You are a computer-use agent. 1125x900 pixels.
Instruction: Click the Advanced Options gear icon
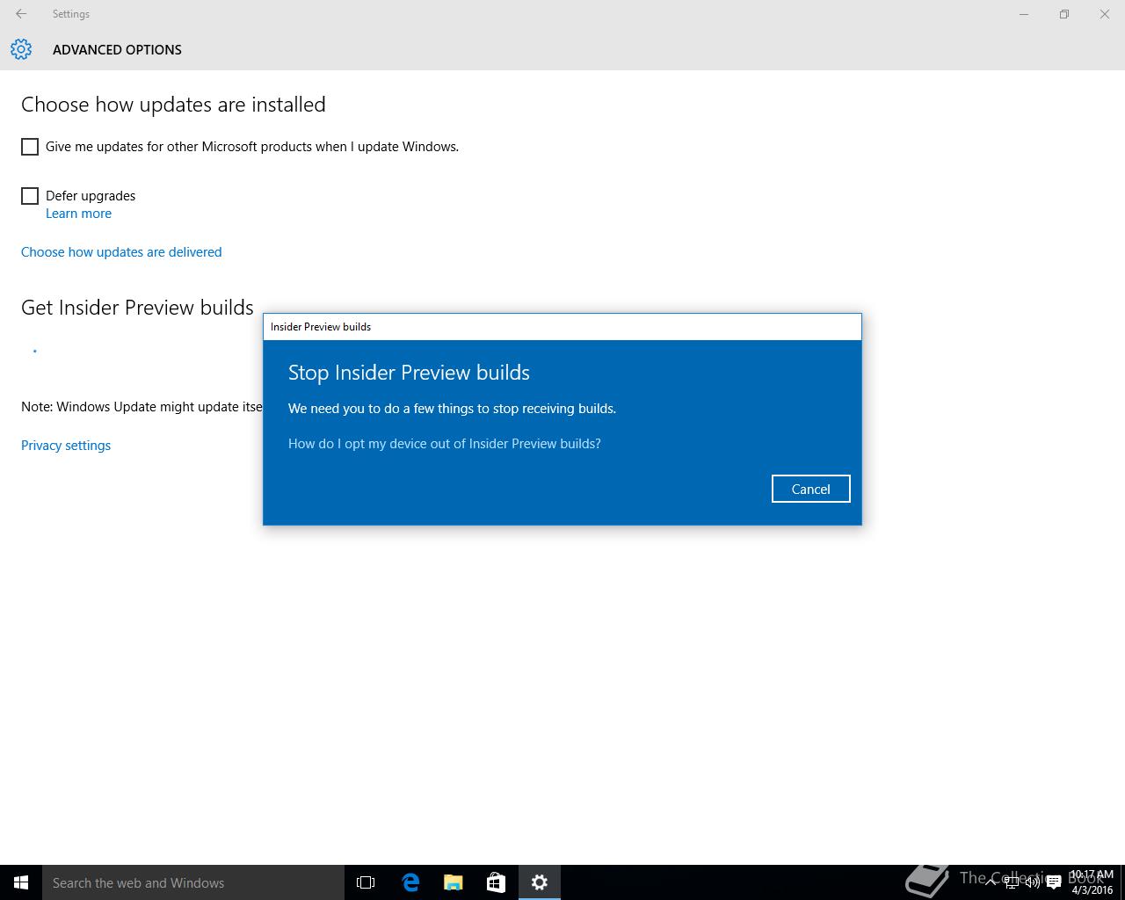(21, 49)
